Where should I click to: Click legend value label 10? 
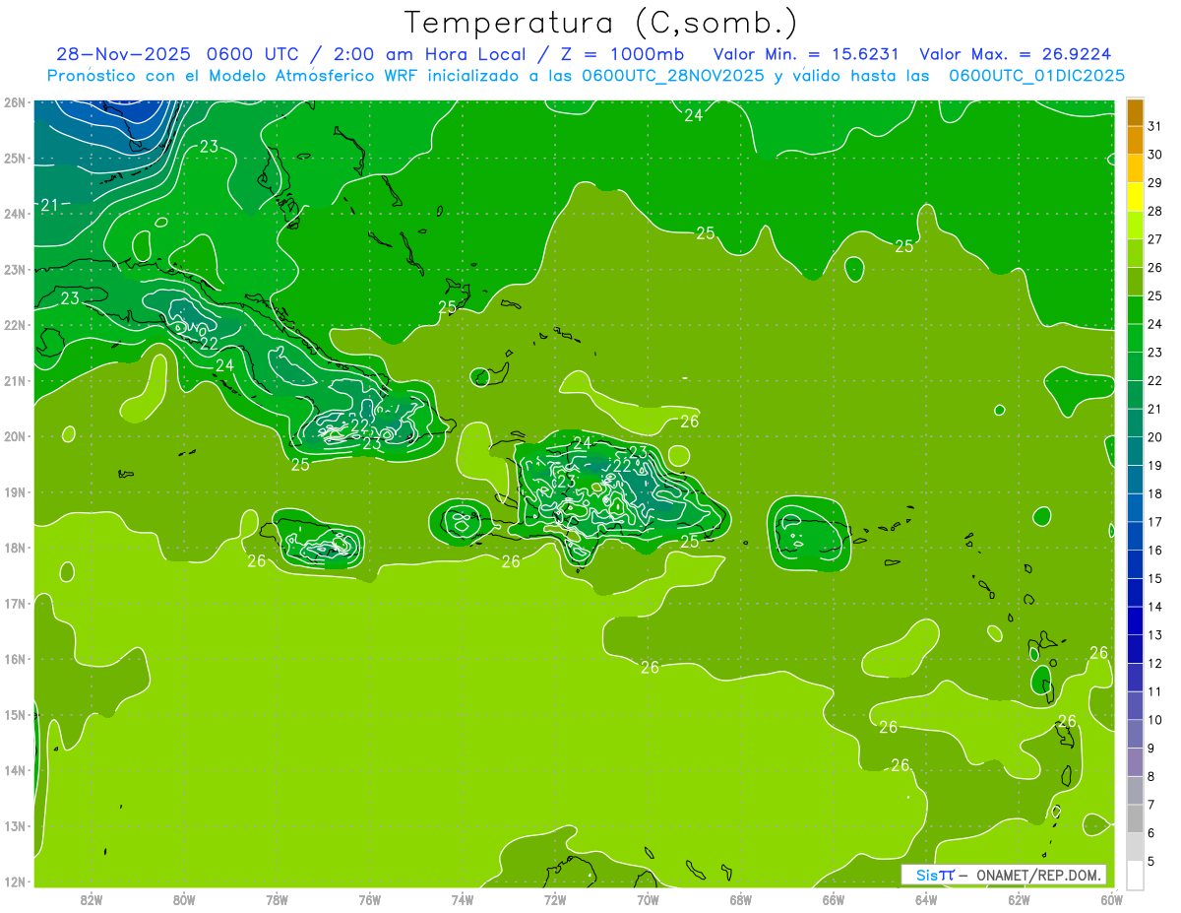click(x=1154, y=720)
